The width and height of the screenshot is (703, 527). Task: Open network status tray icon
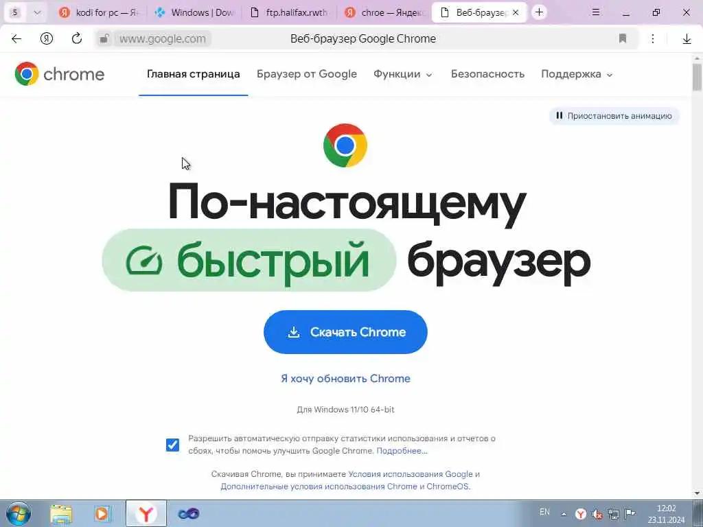coord(613,514)
